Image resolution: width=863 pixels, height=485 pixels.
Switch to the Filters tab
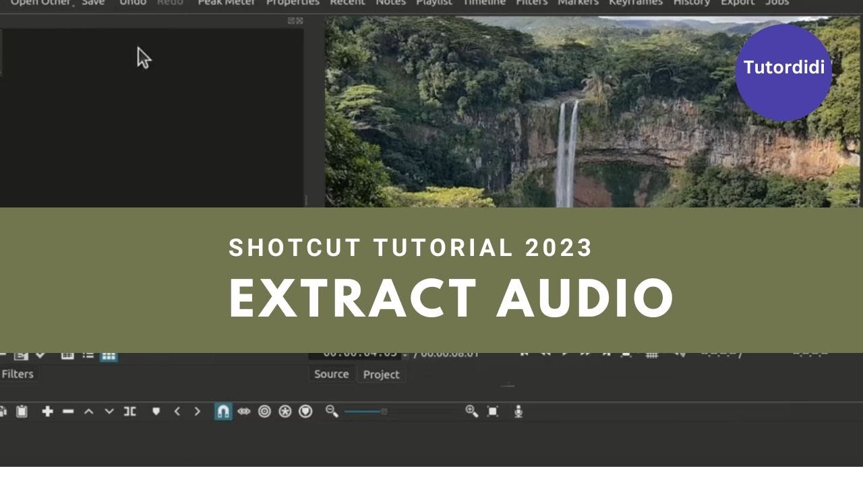click(18, 374)
